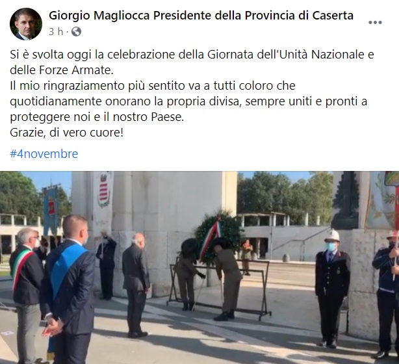Click the crest banner on the monument
The image size is (399, 364).
click(104, 190)
